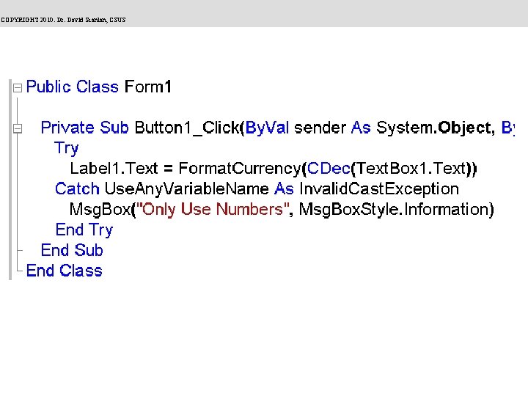This screenshot has width=528, height=396.
Task: Click the MsgBox call
Action: (x=100, y=210)
